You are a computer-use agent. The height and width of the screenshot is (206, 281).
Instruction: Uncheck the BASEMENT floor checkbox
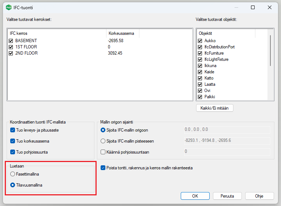pos(11,41)
